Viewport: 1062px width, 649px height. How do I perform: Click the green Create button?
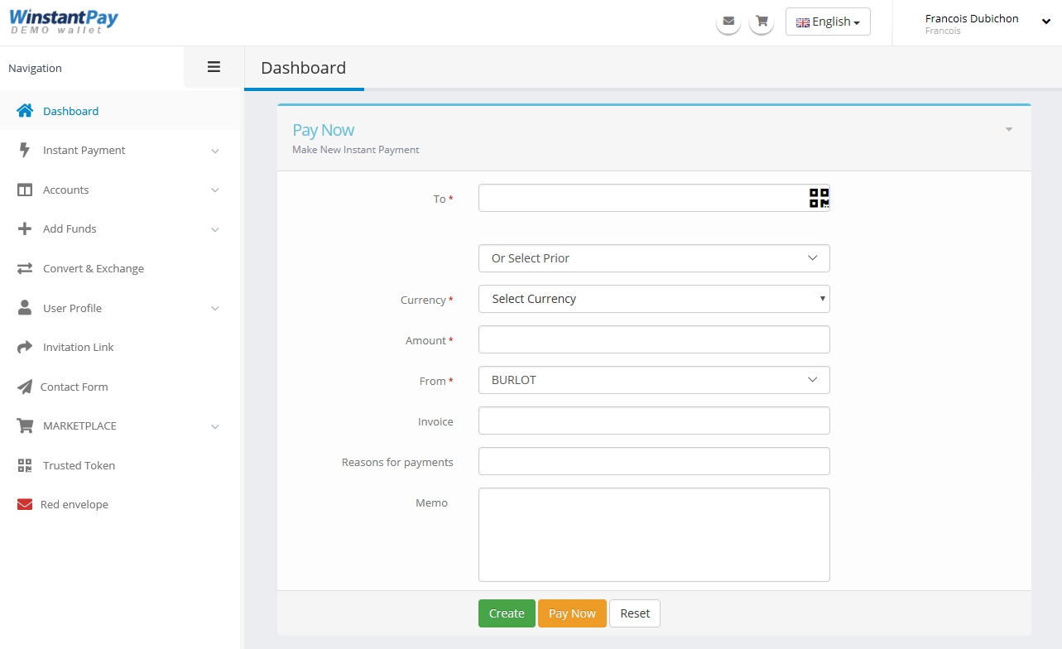tap(507, 613)
